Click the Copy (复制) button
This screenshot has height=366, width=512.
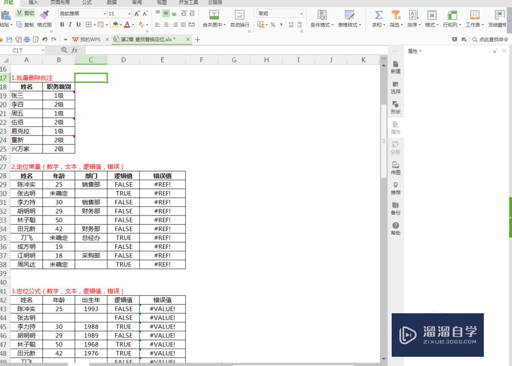(25, 25)
